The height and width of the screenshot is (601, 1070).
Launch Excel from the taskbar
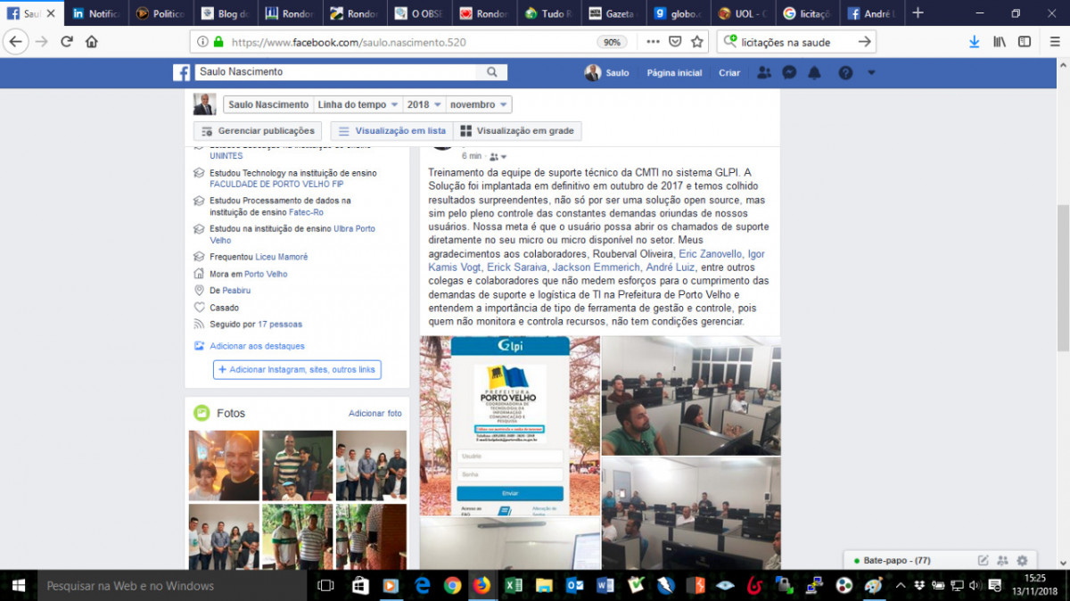[x=513, y=586]
